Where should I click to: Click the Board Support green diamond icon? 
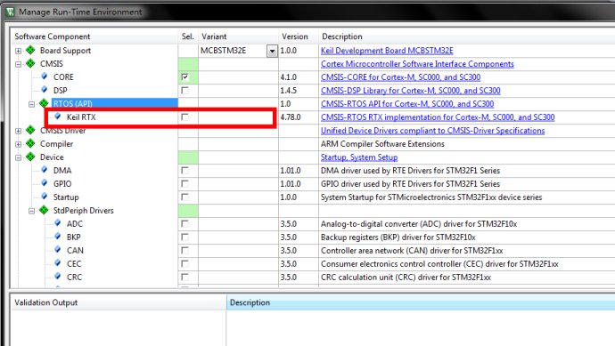(30, 50)
